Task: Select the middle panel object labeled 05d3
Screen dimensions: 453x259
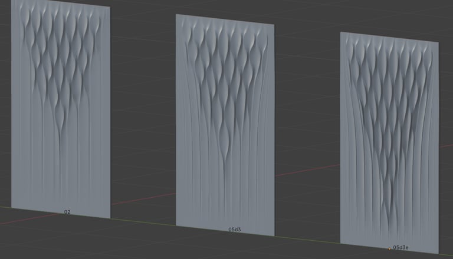Action: point(225,124)
